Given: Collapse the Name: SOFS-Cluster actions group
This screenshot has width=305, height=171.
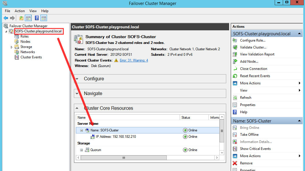Looking at the screenshot, I should (299, 121).
